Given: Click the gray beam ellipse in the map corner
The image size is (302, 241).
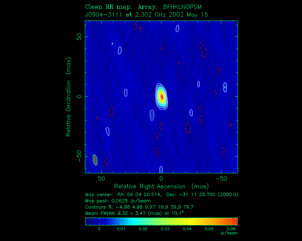Looking at the screenshot, I should tap(95, 160).
